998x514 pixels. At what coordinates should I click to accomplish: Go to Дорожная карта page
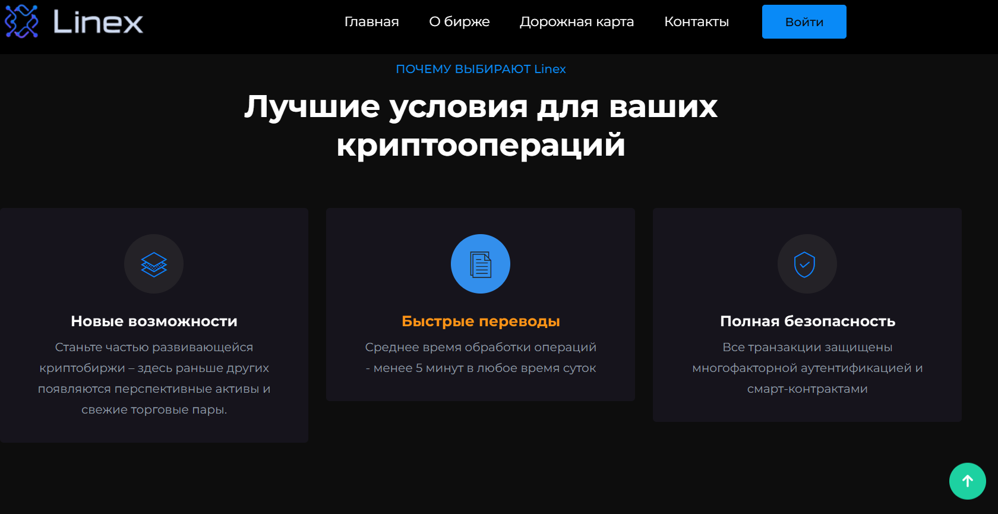(577, 22)
